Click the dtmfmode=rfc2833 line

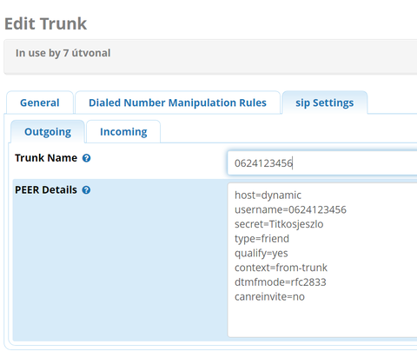pyautogui.click(x=281, y=282)
